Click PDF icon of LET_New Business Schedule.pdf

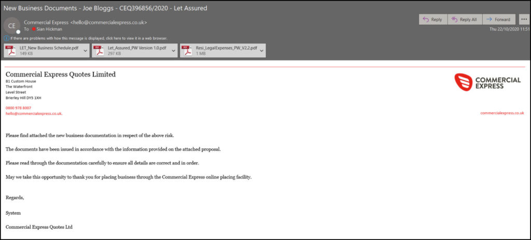point(10,50)
